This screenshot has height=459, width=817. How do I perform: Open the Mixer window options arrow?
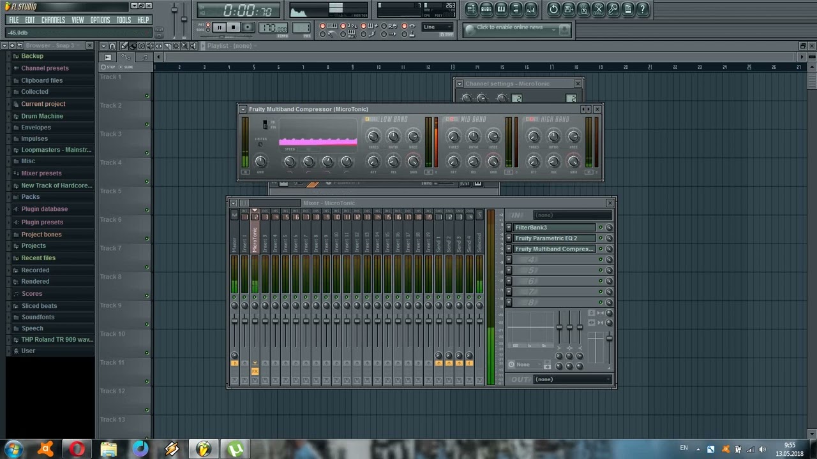[233, 203]
